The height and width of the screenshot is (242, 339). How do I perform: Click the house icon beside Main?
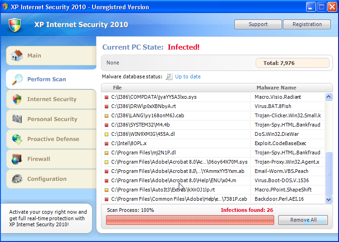tap(17, 56)
